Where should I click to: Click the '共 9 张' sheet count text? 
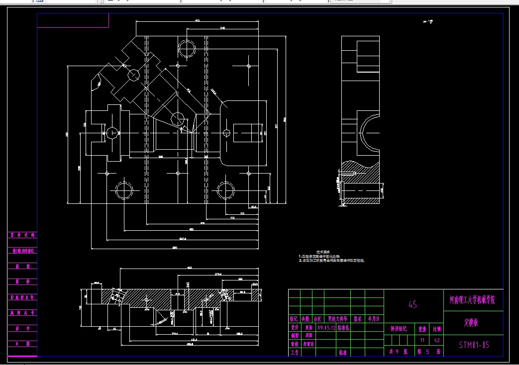[398, 352]
